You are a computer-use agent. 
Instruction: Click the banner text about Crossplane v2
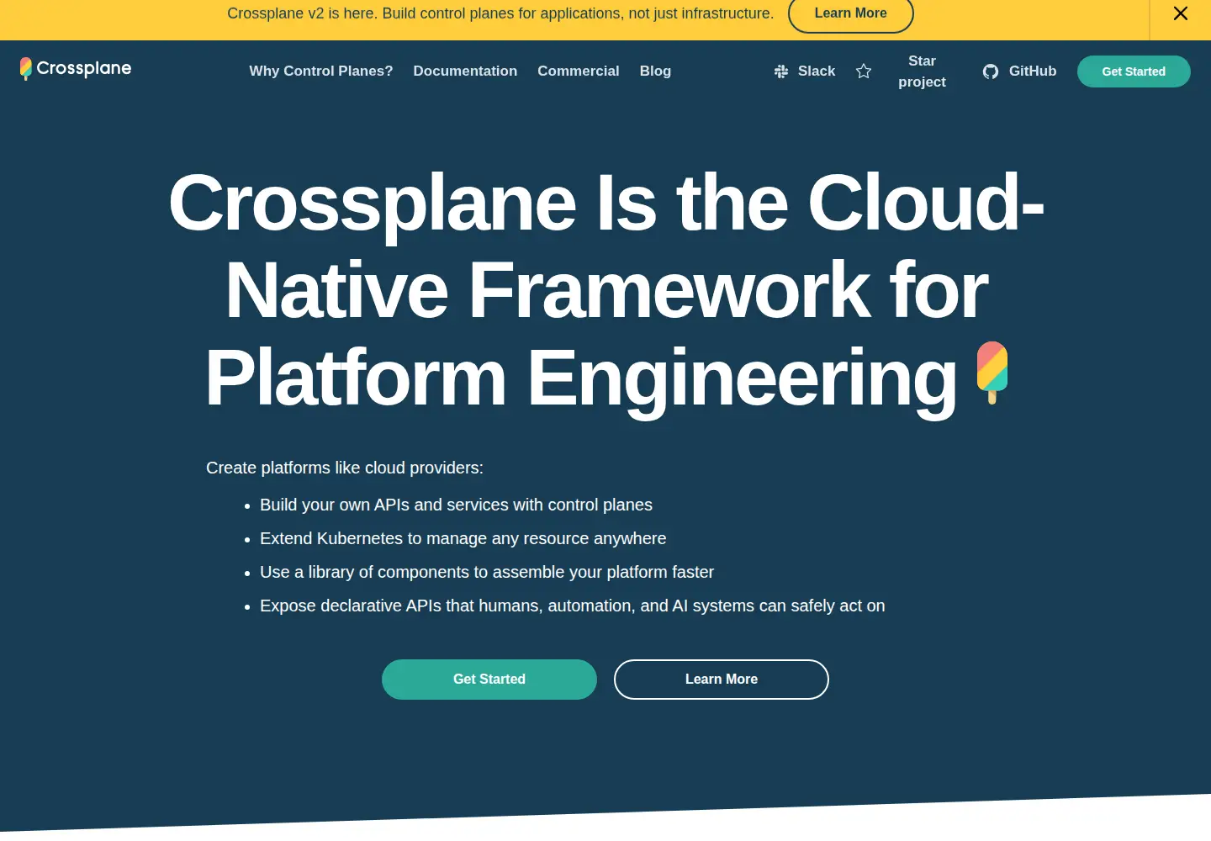click(500, 13)
